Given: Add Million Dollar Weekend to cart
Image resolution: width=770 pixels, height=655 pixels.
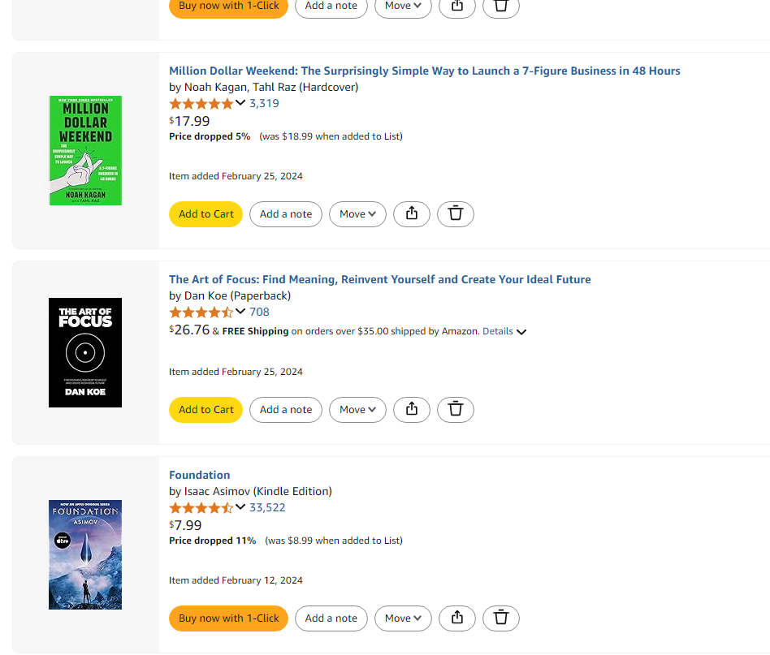Looking at the screenshot, I should tap(206, 214).
